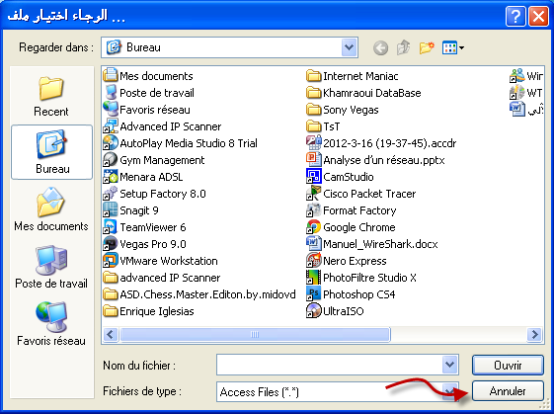Click the help question mark button
Image resolution: width=554 pixels, height=414 pixels.
515,16
